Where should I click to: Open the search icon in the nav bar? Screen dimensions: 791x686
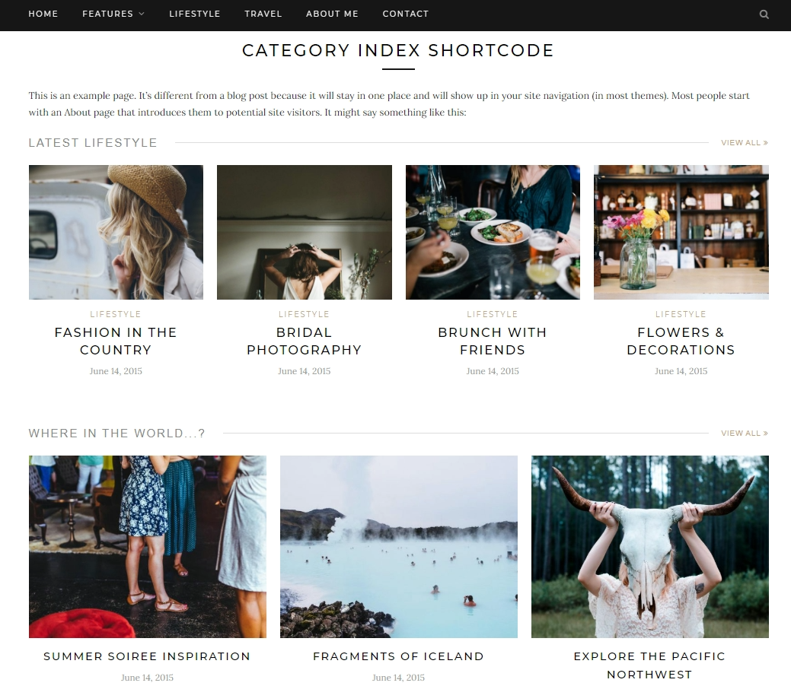[764, 14]
